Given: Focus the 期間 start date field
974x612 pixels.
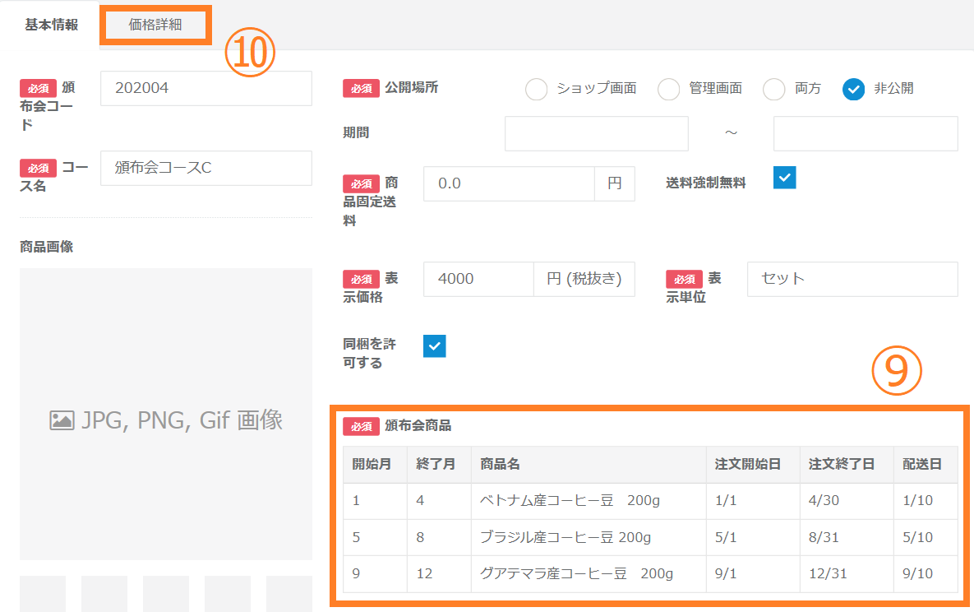Looking at the screenshot, I should 597,133.
